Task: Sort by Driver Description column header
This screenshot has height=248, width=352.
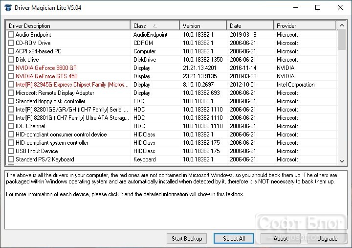Action: tap(68, 25)
